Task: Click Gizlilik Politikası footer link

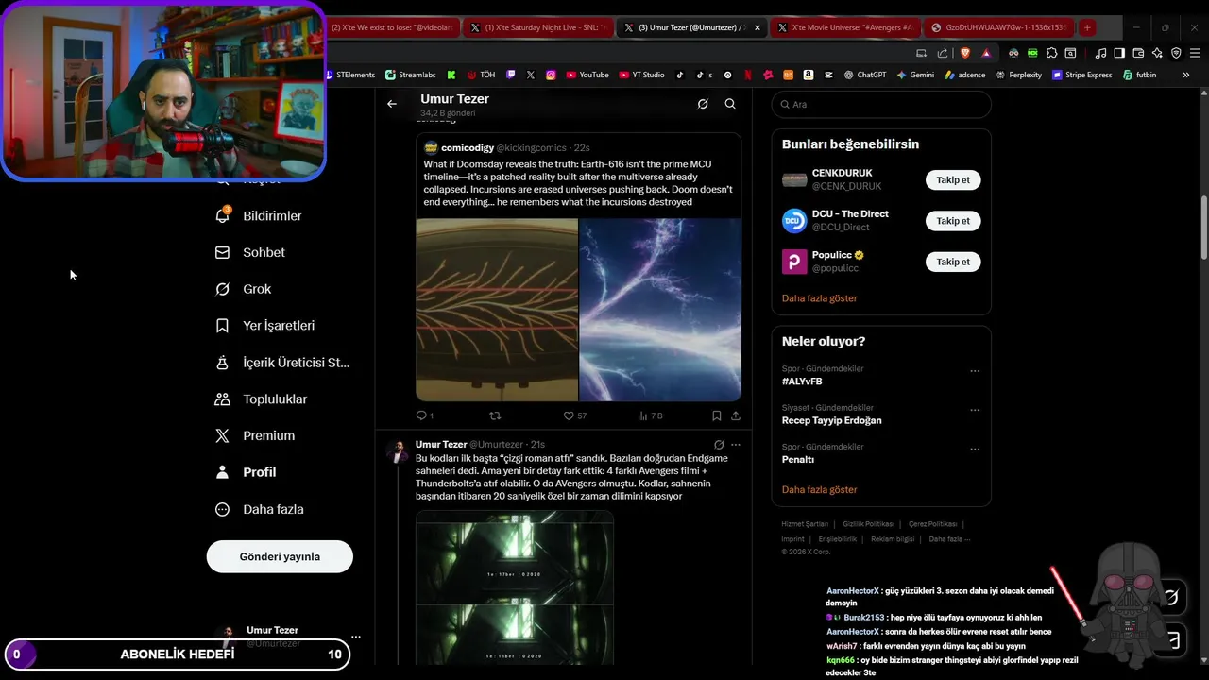Action: (x=868, y=524)
